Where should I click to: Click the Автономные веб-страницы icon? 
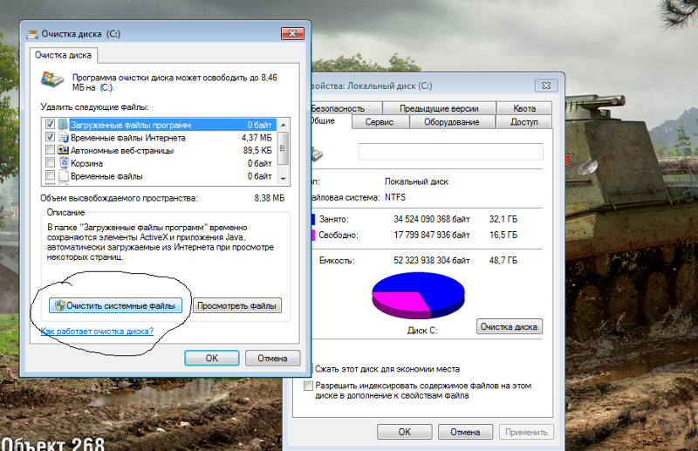click(x=63, y=150)
